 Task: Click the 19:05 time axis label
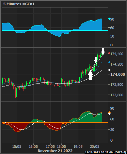coord(78,146)
